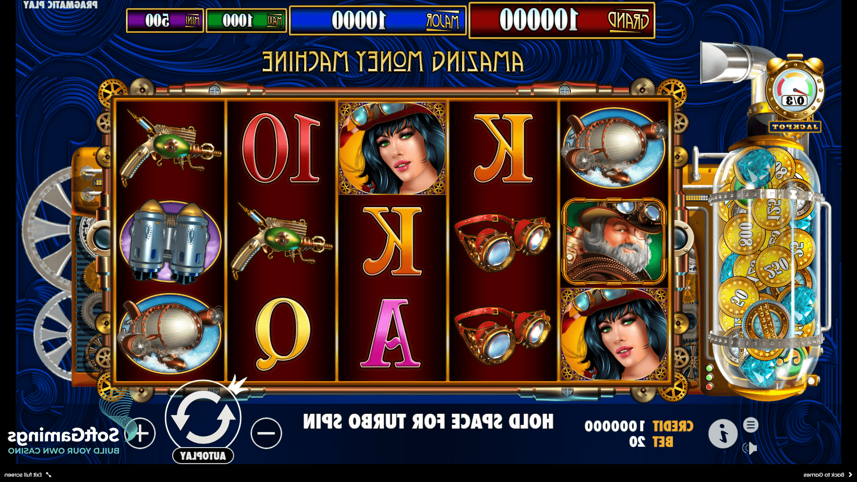Spin the reels with the circular arrows button
The width and height of the screenshot is (857, 482).
(203, 418)
